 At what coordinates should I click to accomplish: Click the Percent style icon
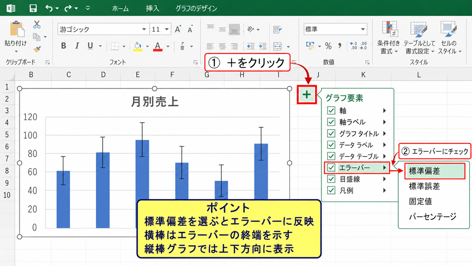(x=328, y=46)
